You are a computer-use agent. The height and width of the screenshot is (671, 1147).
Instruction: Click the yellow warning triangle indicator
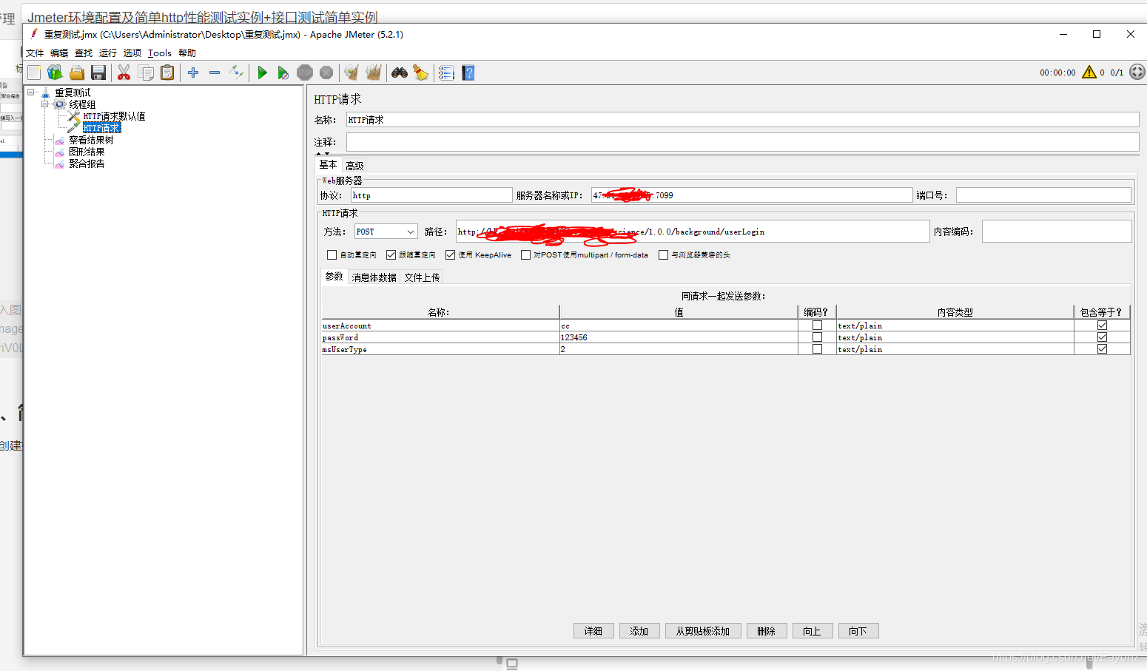pos(1089,72)
